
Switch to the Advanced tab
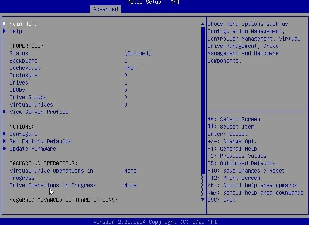tap(105, 9)
